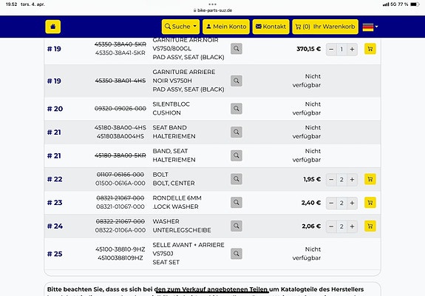This screenshot has height=296, width=425.
Task: Open Mein Konto
Action: pos(226,27)
